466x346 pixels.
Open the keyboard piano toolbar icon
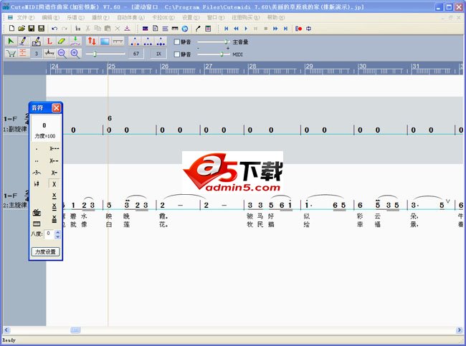coord(175,29)
